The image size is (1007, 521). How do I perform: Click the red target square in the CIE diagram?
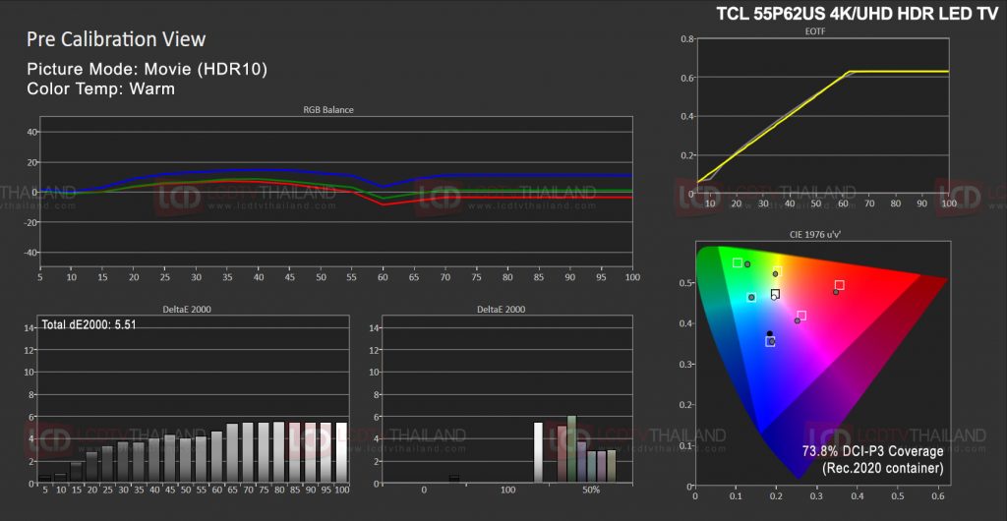pyautogui.click(x=840, y=285)
